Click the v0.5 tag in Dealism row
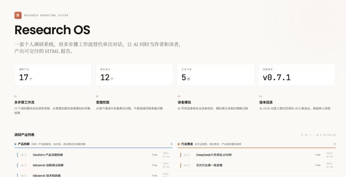Viewport: 346px width, 177px height. click(x=23, y=155)
